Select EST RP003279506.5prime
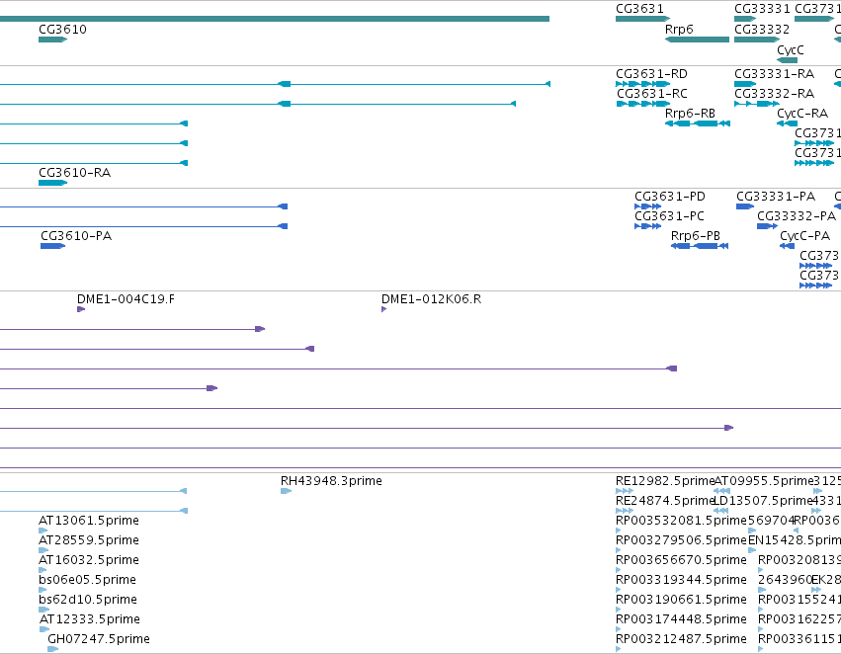This screenshot has width=841, height=654. pos(681,541)
